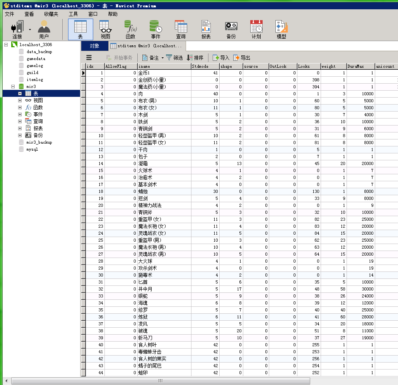This screenshot has height=385, width=398.
Task: Click the 事件 (Event) toolbar icon
Action: [x=155, y=29]
